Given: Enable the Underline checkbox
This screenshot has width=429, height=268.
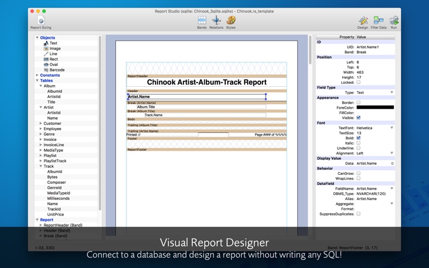Looking at the screenshot, I should coord(358,148).
